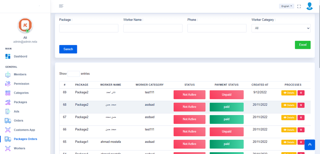Viewport: 320px width, 154px height.
Task: Sort by WORKER NAME column header
Action: (111, 85)
